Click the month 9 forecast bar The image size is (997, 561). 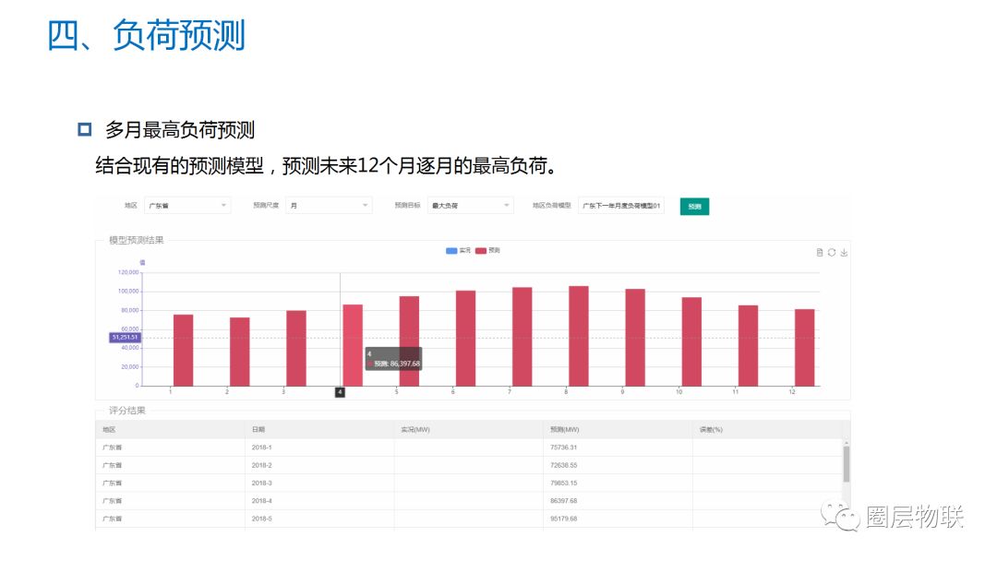[x=635, y=338]
